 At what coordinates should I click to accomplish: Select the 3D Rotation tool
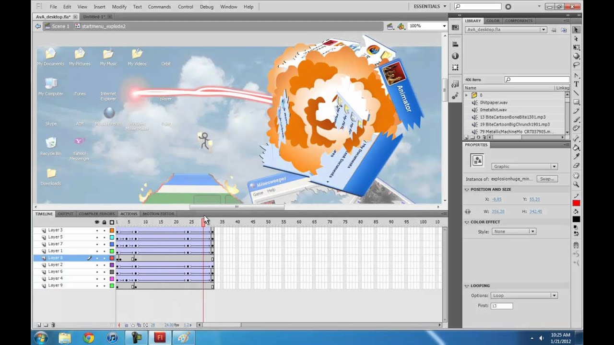pos(576,56)
